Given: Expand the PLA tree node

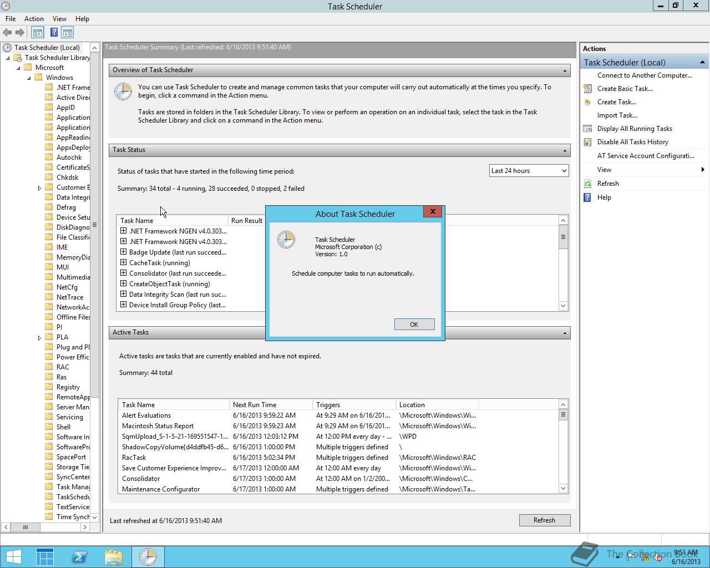Looking at the screenshot, I should (39, 338).
